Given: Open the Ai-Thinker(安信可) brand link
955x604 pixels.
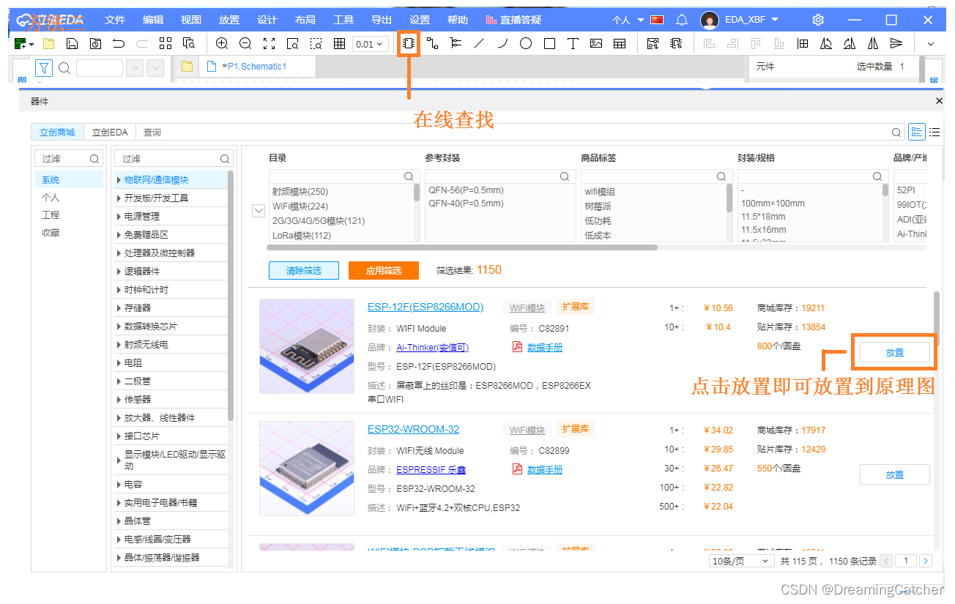Looking at the screenshot, I should [432, 347].
